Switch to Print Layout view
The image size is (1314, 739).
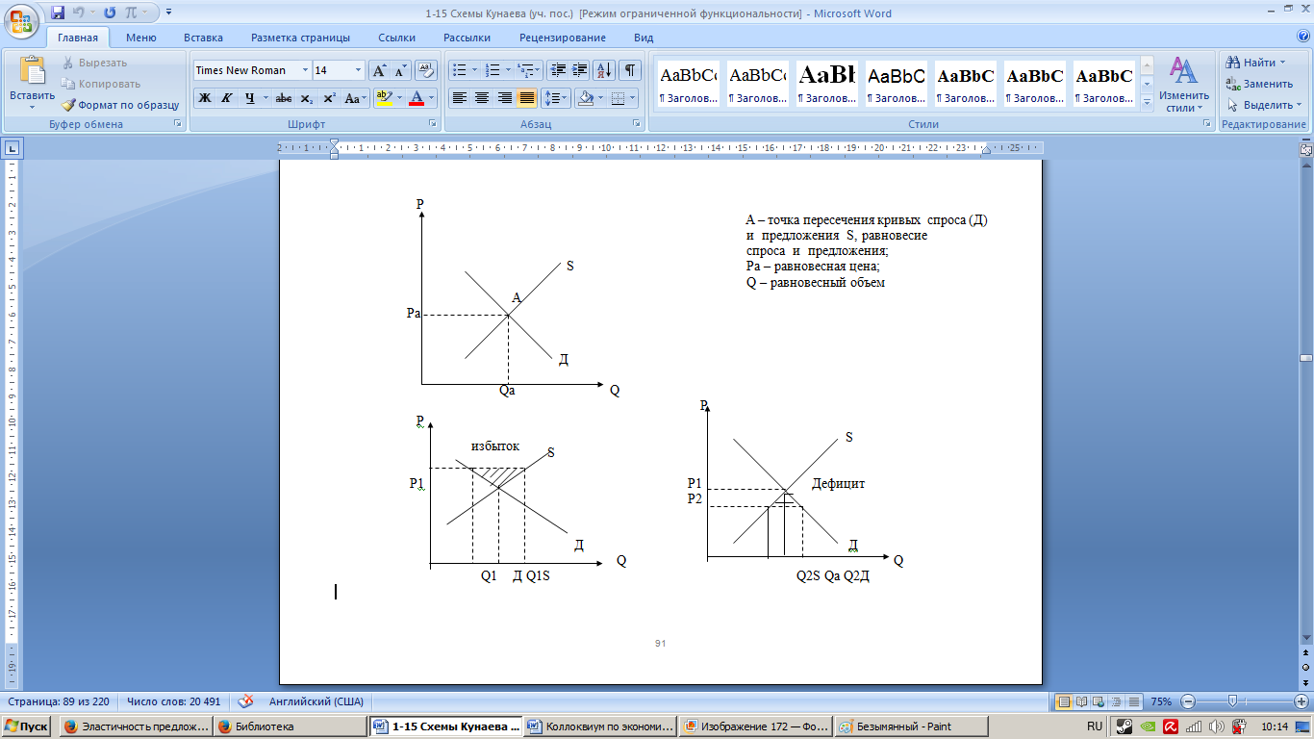(x=1064, y=701)
